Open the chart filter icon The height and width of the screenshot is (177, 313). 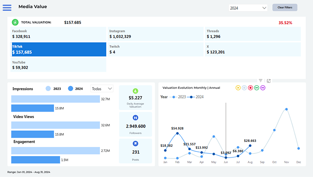point(261,81)
